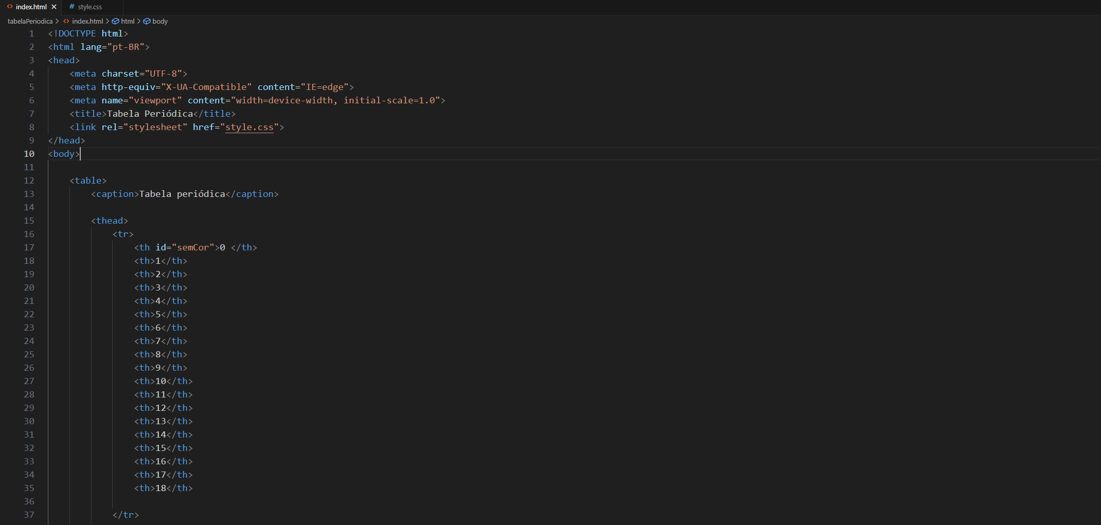Screen dimensions: 1101x525
Task: Click the style.css link inside the href attribute
Action: pos(250,127)
